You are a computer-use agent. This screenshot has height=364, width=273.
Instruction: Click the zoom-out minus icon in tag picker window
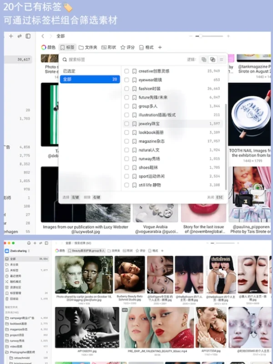[x=191, y=36]
